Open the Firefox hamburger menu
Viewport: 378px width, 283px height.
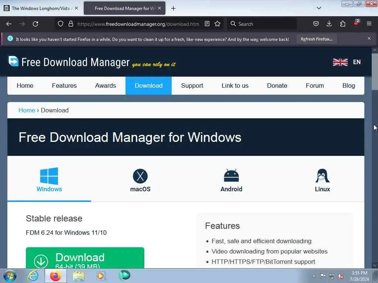[x=369, y=24]
